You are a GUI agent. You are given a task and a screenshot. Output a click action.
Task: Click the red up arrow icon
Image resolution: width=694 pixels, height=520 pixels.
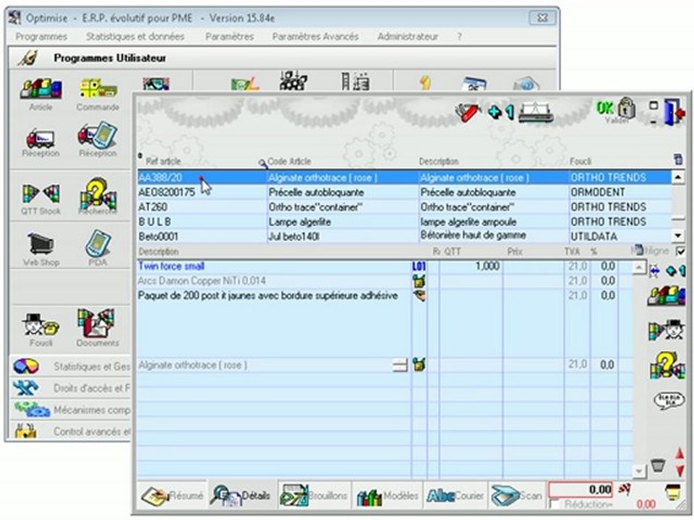pyautogui.click(x=680, y=454)
